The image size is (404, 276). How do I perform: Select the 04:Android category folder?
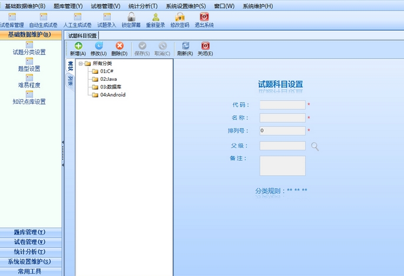pyautogui.click(x=112, y=94)
